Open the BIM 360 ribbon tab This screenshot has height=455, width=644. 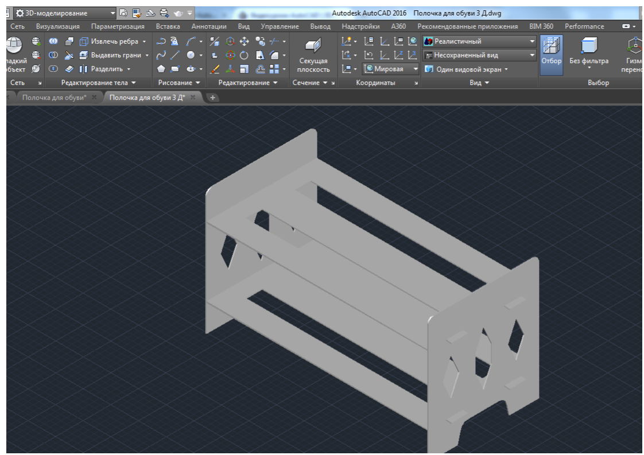541,26
